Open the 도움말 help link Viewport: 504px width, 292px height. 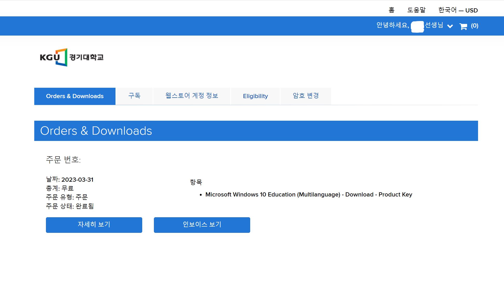point(416,10)
